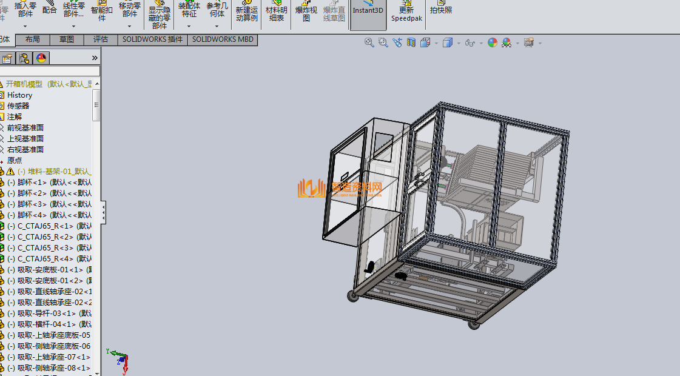Click the feature tree vertical scrollbar thumb
Image resolution: width=680 pixels, height=376 pixels.
tap(96, 106)
